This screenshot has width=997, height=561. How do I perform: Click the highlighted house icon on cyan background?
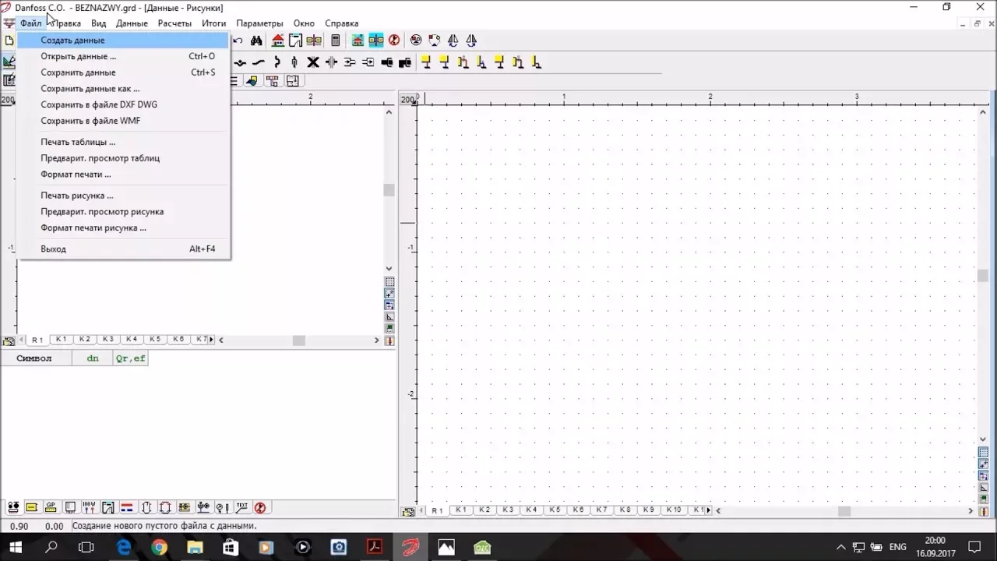(x=358, y=41)
